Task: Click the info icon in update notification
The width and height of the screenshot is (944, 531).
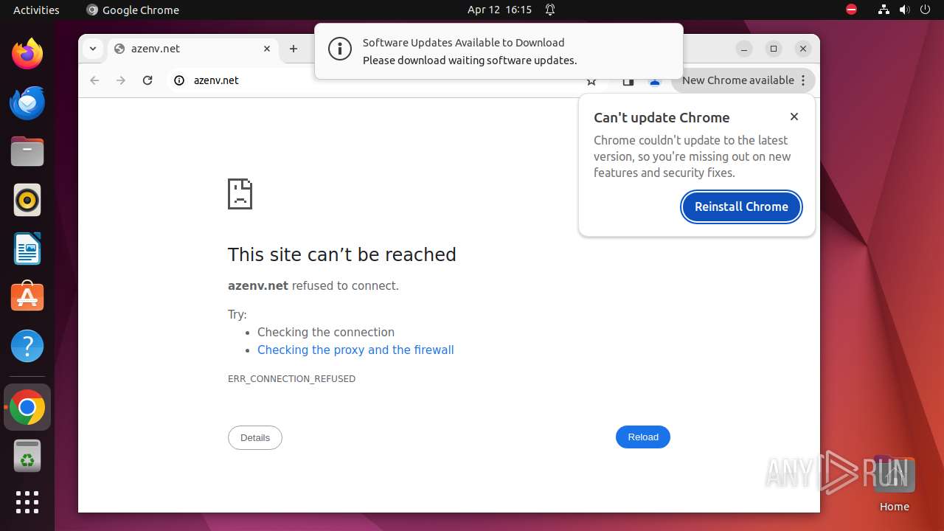Action: click(x=340, y=49)
